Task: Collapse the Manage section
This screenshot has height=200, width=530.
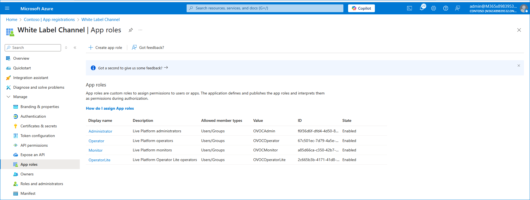Action: [8, 97]
